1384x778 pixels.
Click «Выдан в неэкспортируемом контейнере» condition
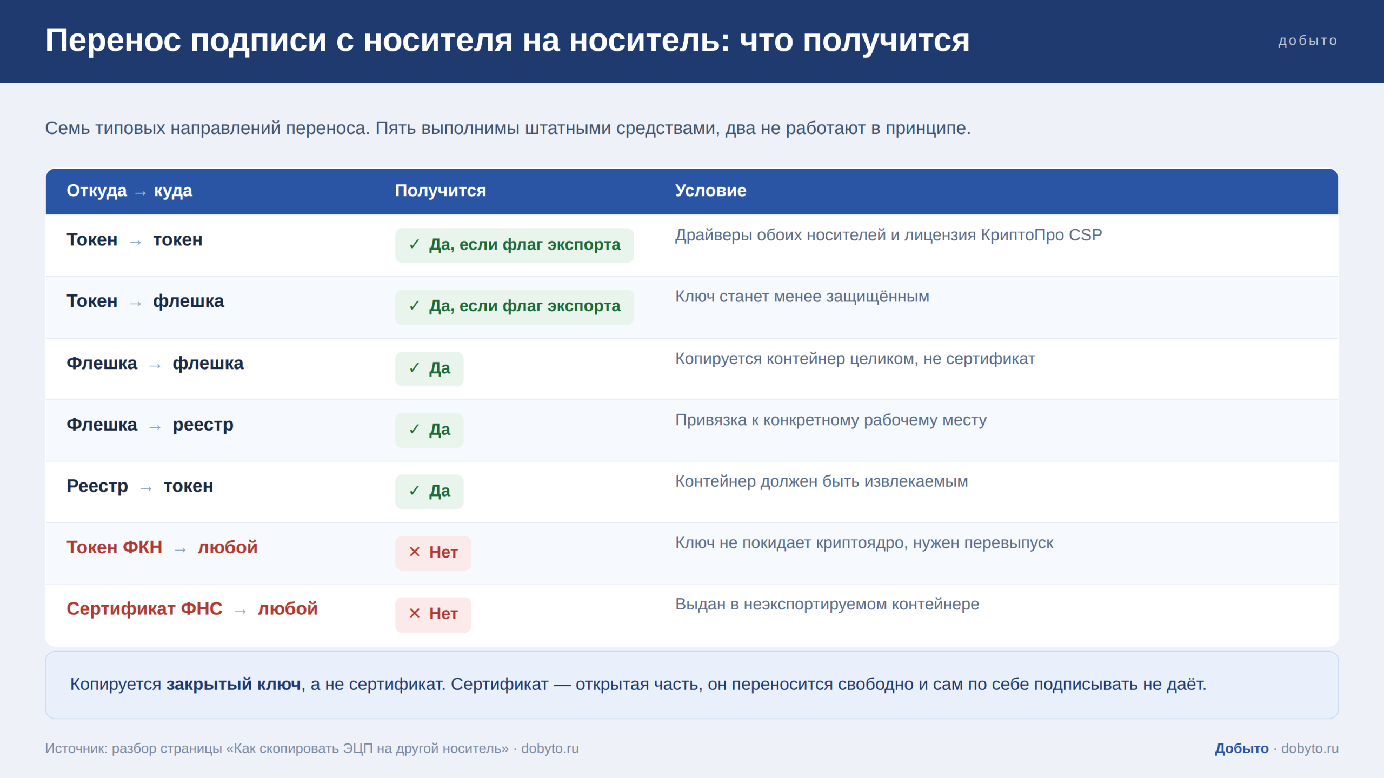click(x=827, y=604)
